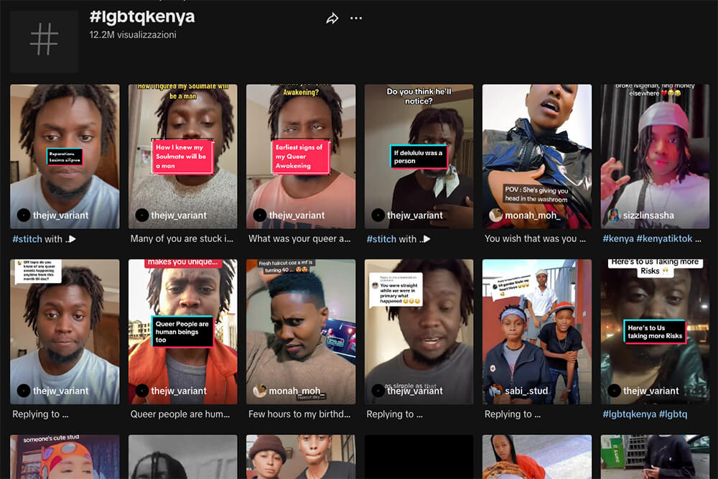Screen dimensions: 718x479
Task: Click the play arrow after first '#stitch with'
Action: coord(72,239)
